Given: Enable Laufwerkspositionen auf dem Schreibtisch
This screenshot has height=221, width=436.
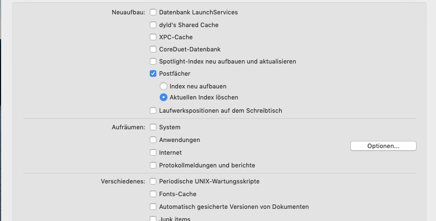Looking at the screenshot, I should 153,110.
